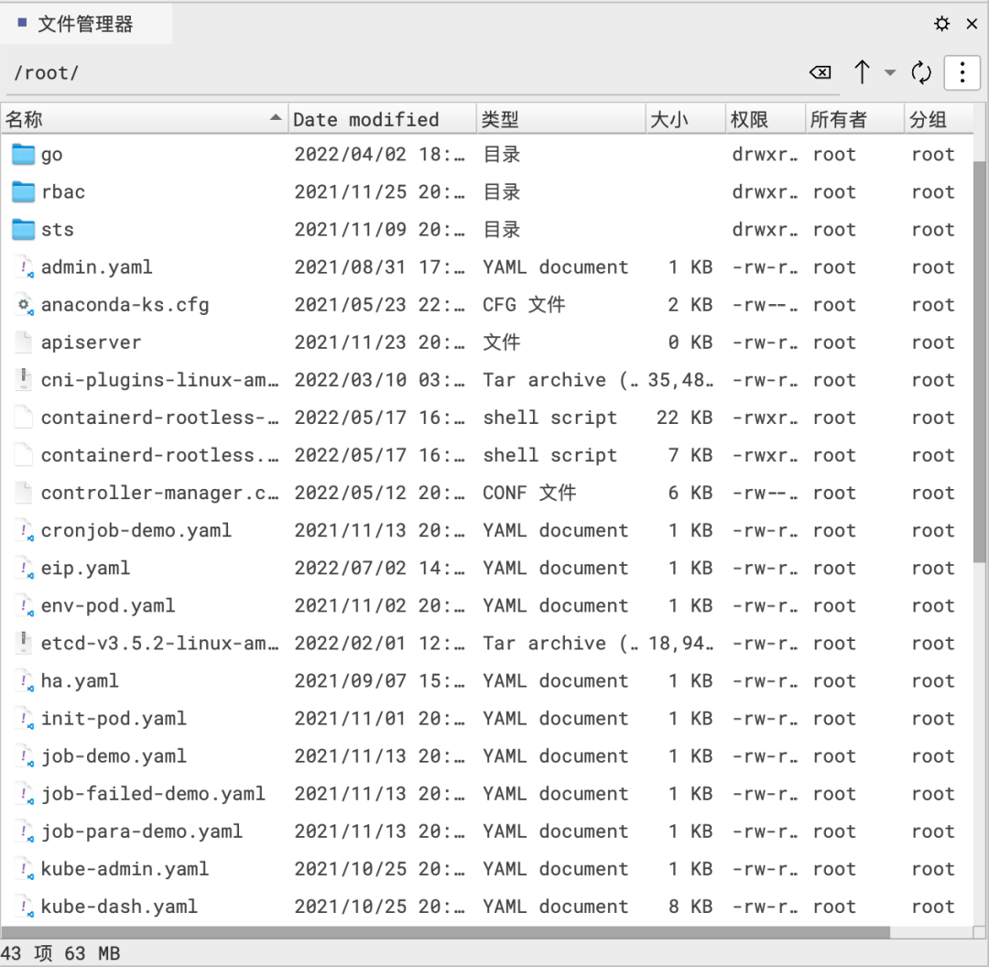Viewport: 989px width, 967px height.
Task: Click the CONF 文件 type cell
Action: [x=530, y=493]
